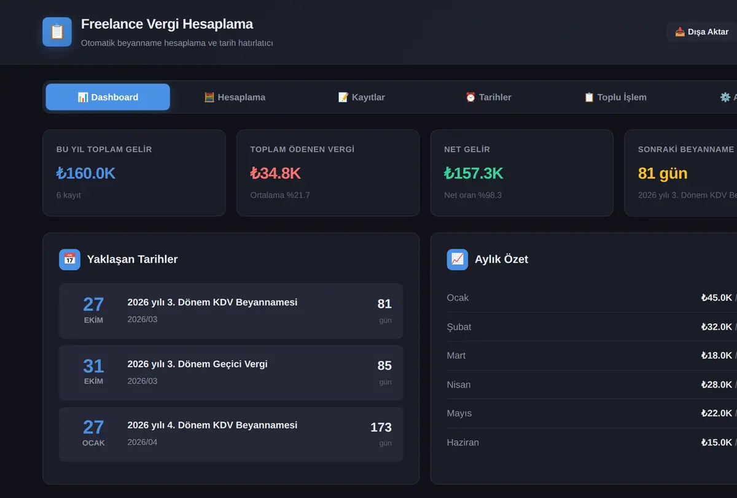This screenshot has height=498, width=737.
Task: Select the Toplu İşlem tab
Action: (x=615, y=97)
